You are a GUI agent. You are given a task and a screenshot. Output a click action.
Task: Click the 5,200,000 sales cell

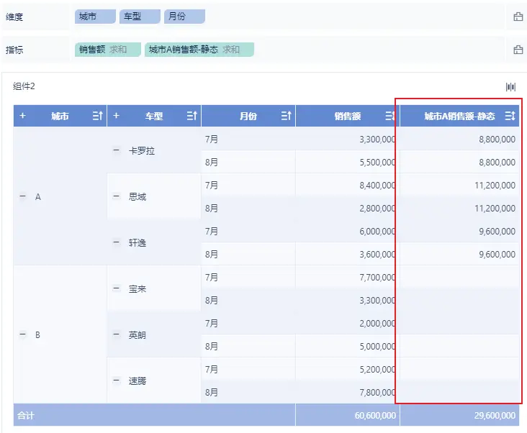click(348, 369)
